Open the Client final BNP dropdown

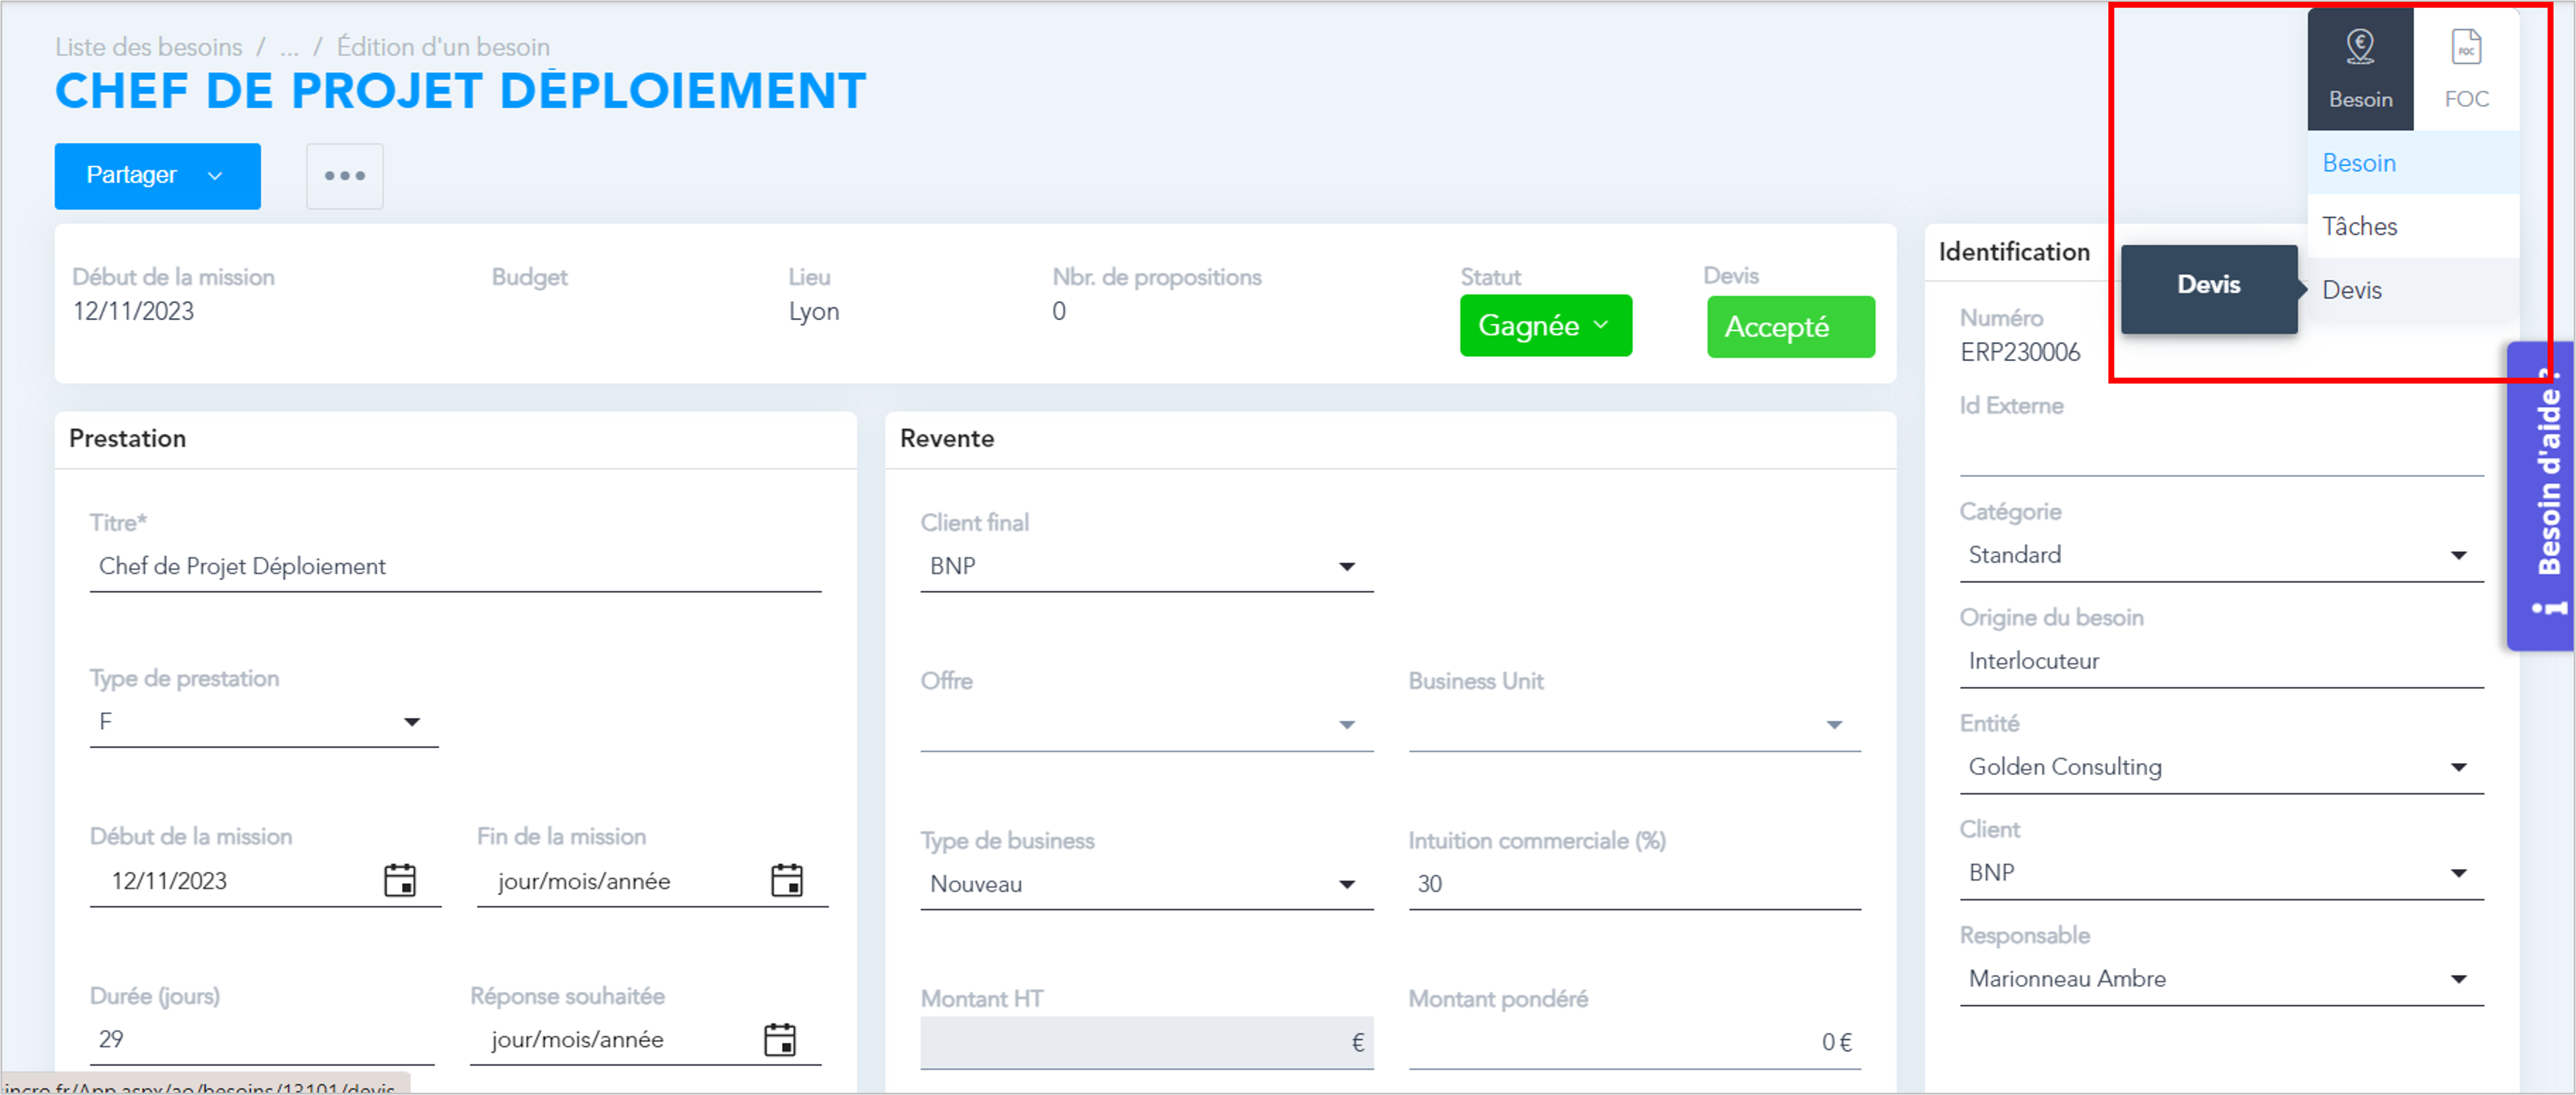pyautogui.click(x=1146, y=567)
